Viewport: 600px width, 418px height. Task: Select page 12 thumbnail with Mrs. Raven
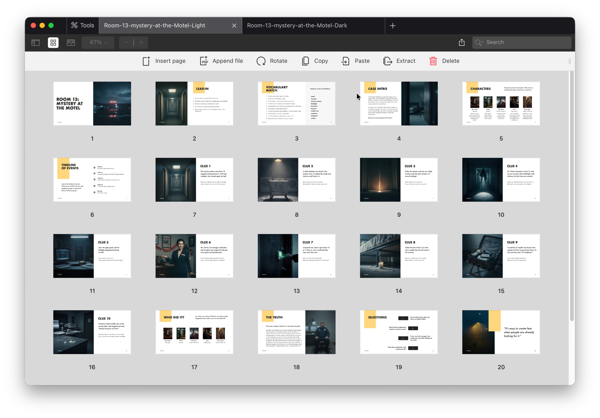pos(194,256)
